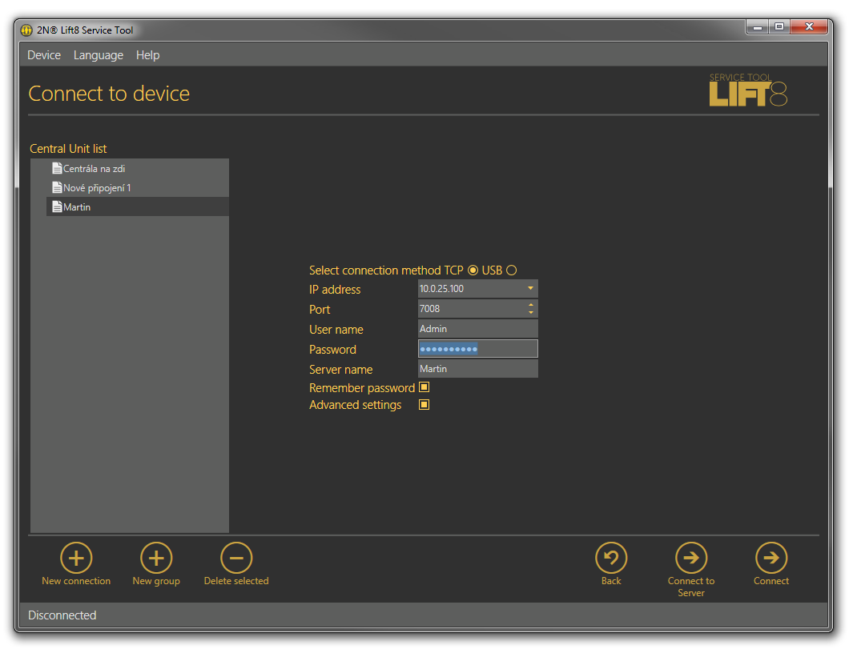
Task: Select the TCP connection radio button
Action: tap(473, 270)
